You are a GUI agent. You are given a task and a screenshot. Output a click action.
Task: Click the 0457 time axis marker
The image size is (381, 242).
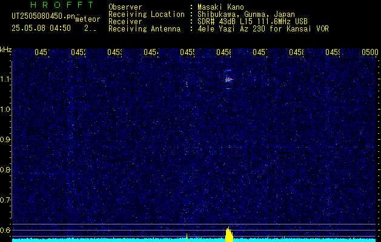260,52
